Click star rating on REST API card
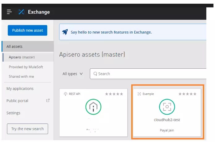The image size is (215, 142). [114, 94]
